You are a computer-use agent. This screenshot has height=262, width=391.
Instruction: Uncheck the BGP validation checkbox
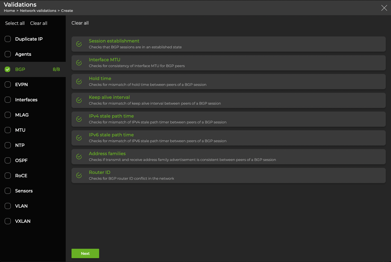(x=8, y=69)
